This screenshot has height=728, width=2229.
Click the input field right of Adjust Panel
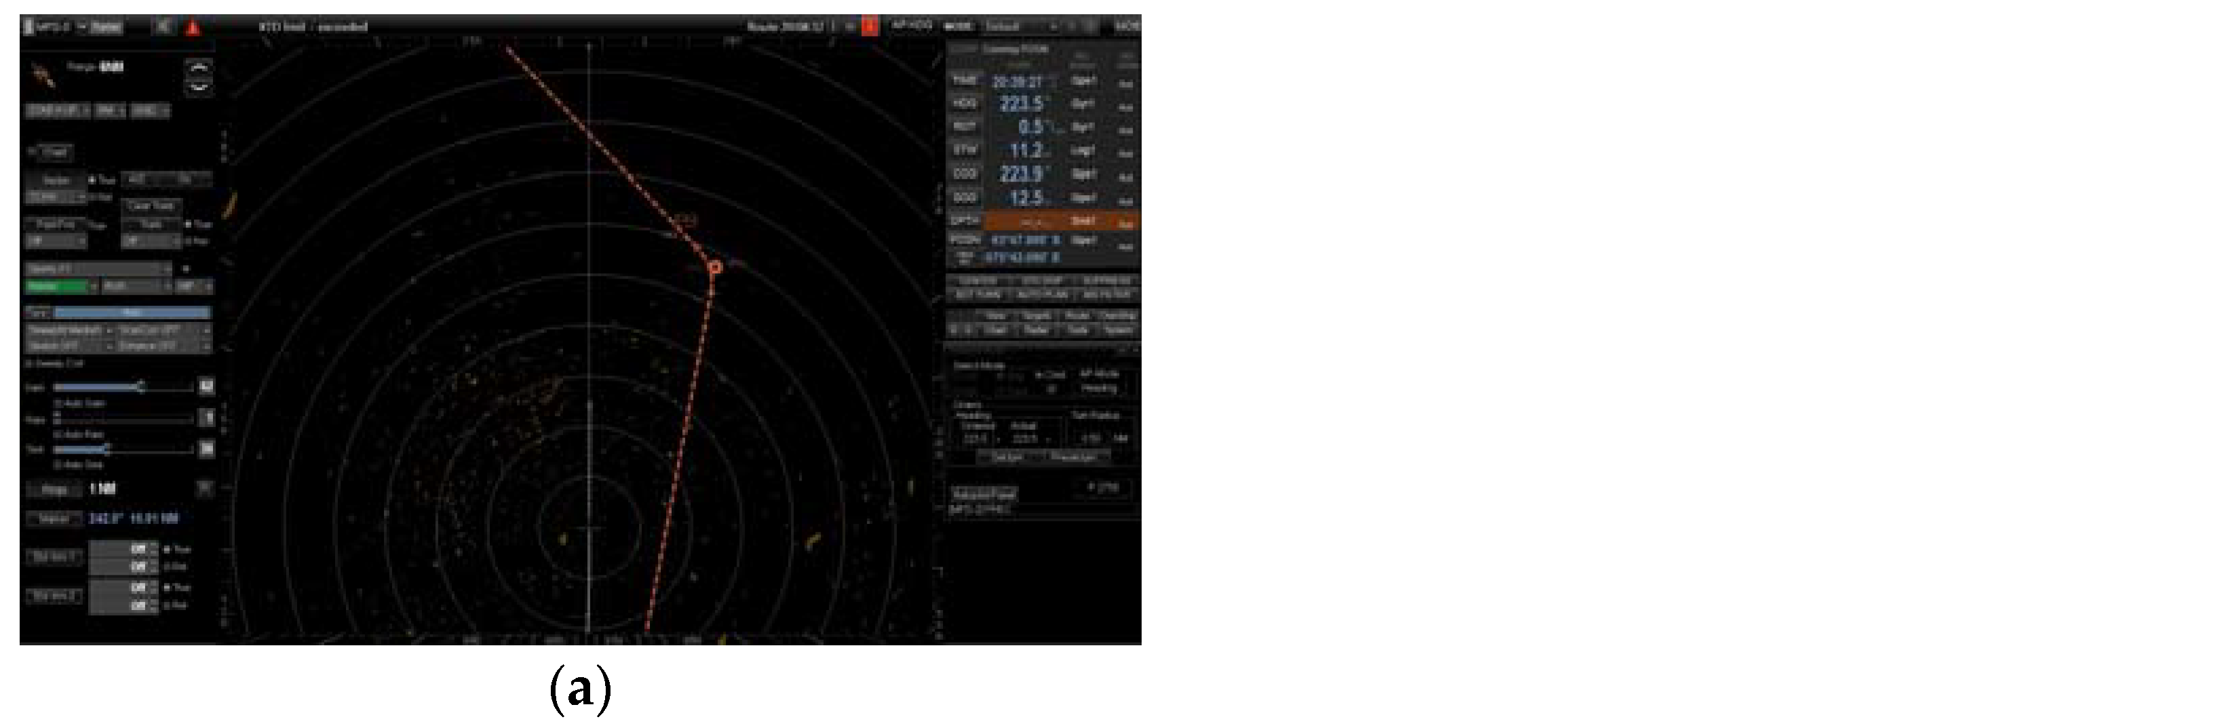[x=1102, y=489]
